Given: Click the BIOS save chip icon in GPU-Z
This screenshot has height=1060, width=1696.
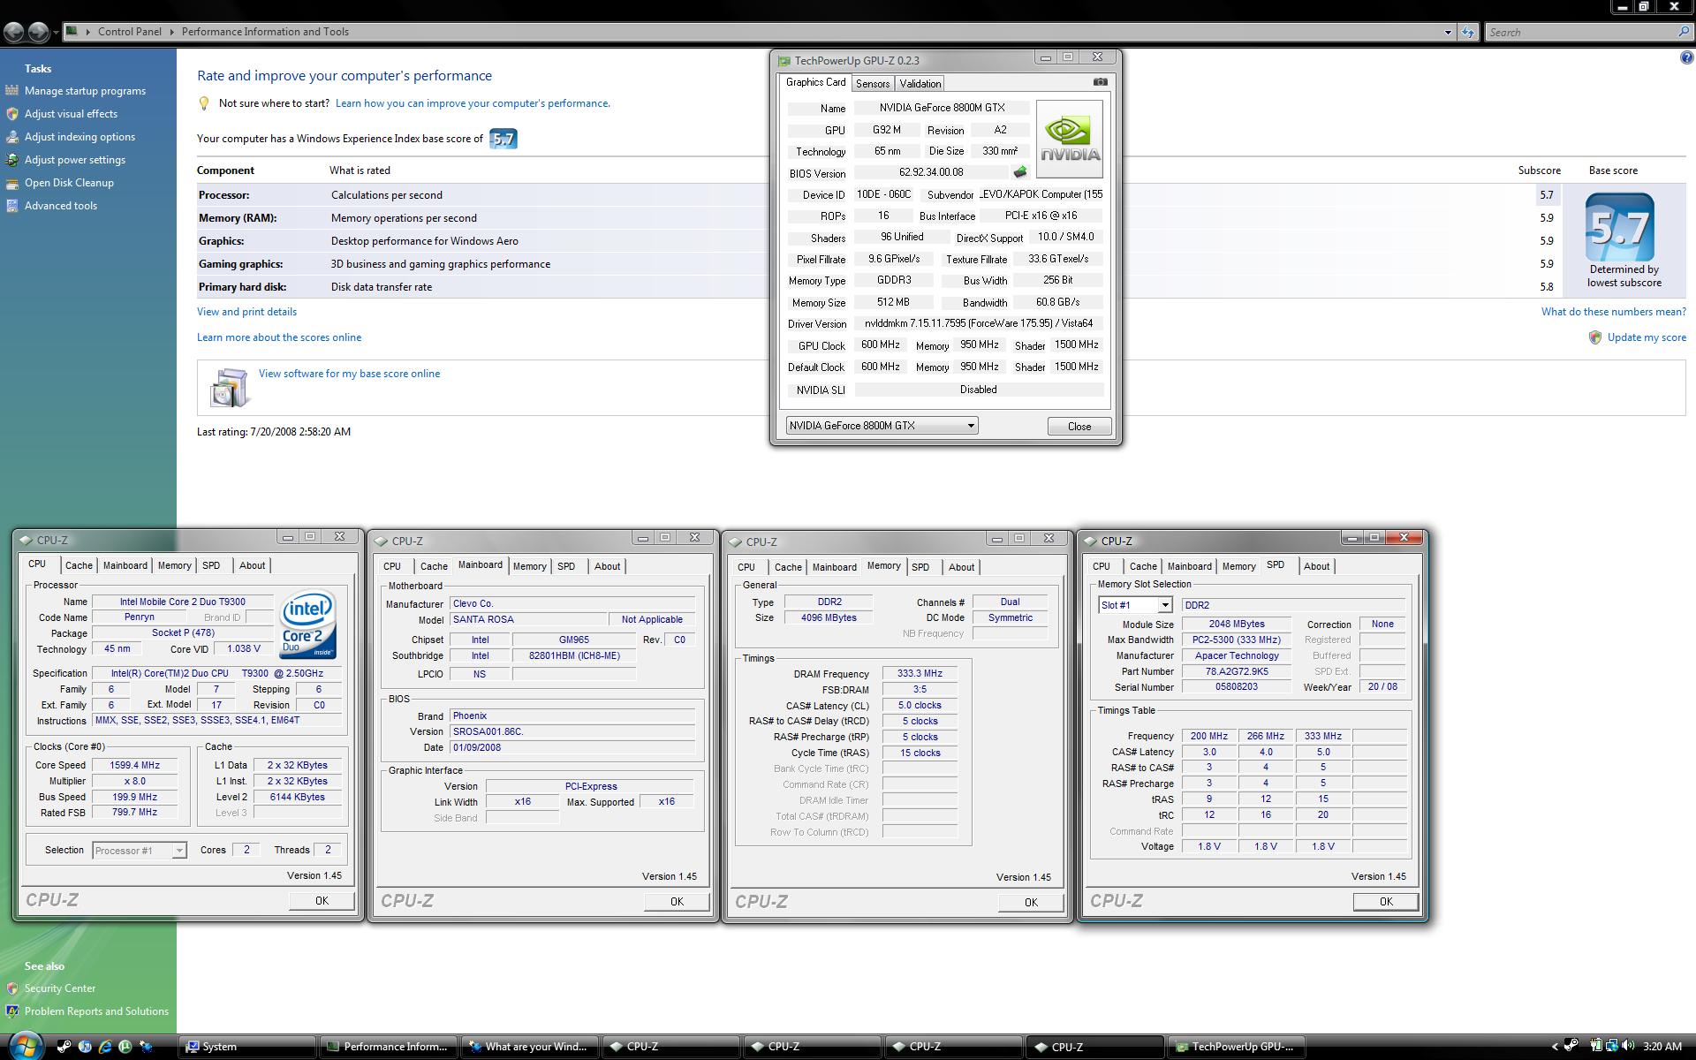Looking at the screenshot, I should [1020, 172].
